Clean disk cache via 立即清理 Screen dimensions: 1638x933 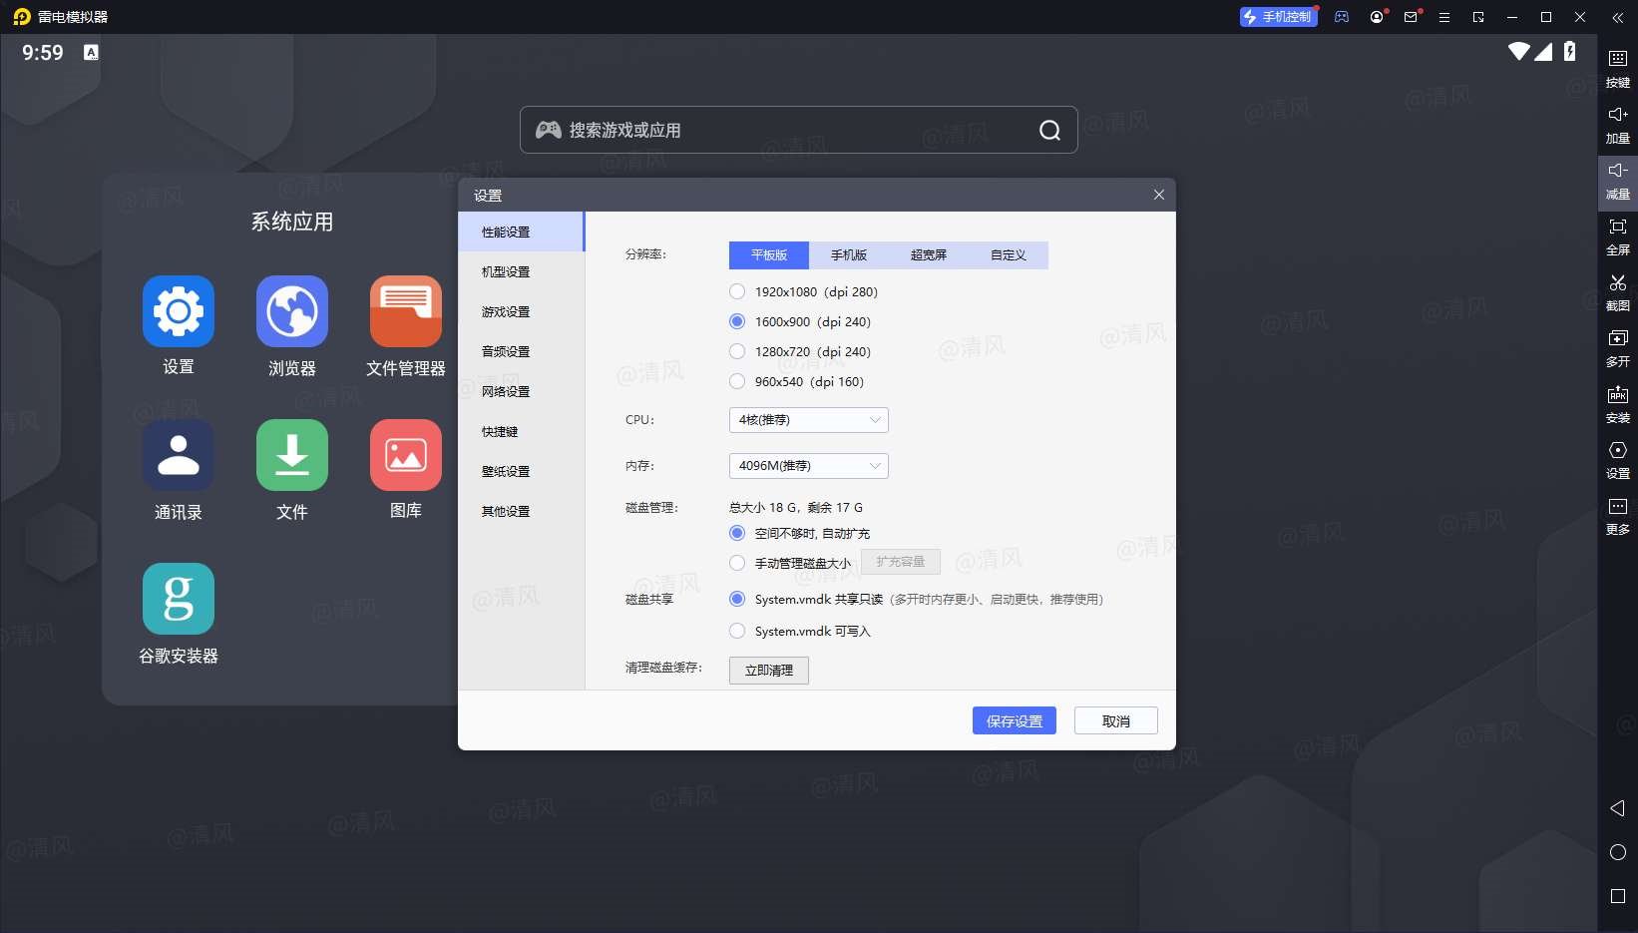point(768,670)
